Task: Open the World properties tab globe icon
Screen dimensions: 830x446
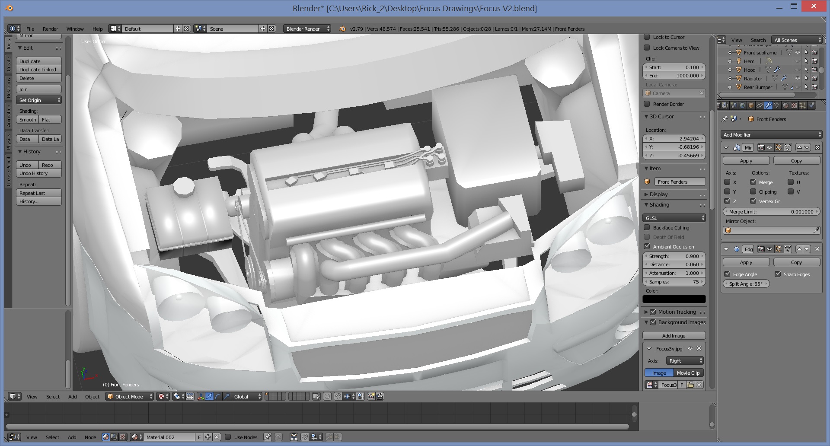Action: pos(742,105)
